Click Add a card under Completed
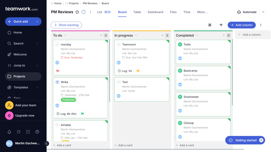The image size is (271, 152). 185,145
